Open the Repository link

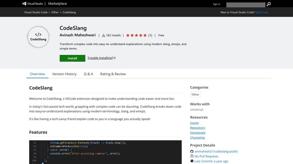point(198,128)
